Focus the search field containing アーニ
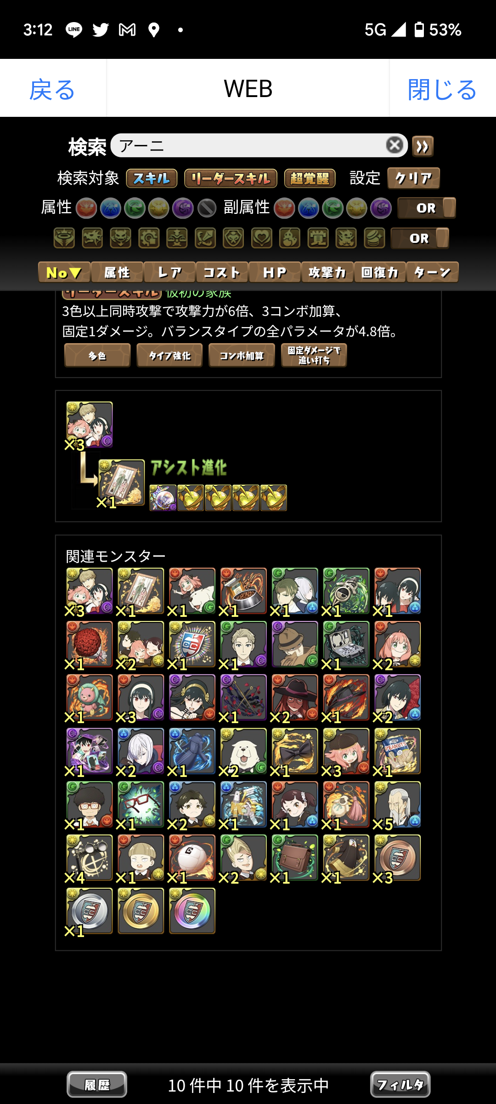The width and height of the screenshot is (496, 1104). click(x=250, y=146)
